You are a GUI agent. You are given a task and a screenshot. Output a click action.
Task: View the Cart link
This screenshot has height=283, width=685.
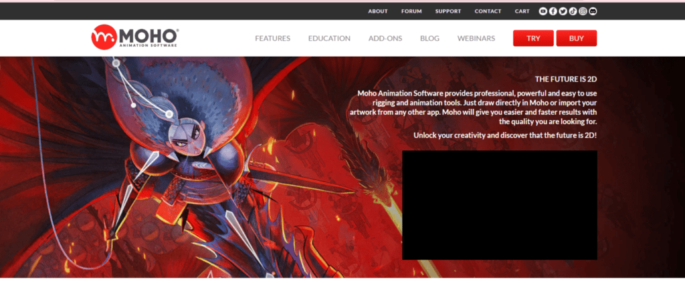(x=522, y=11)
